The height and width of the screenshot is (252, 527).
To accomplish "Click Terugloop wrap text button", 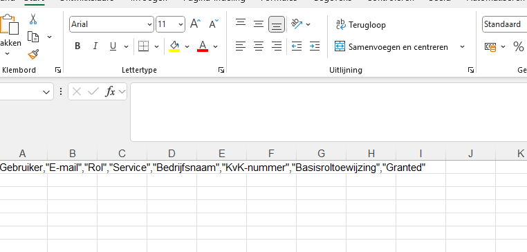I will pos(360,25).
